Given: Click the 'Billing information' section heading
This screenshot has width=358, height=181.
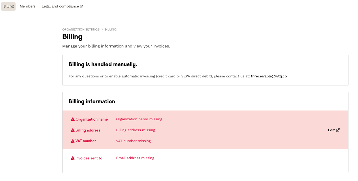Looking at the screenshot, I should (x=92, y=102).
